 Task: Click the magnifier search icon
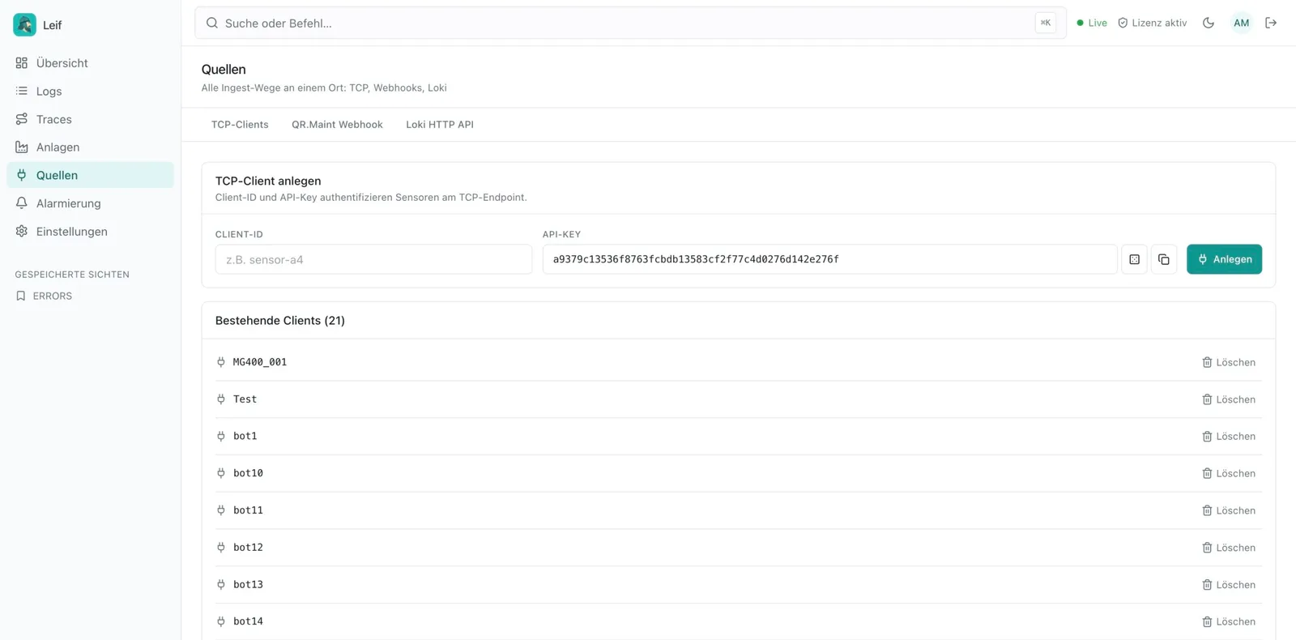(x=212, y=23)
